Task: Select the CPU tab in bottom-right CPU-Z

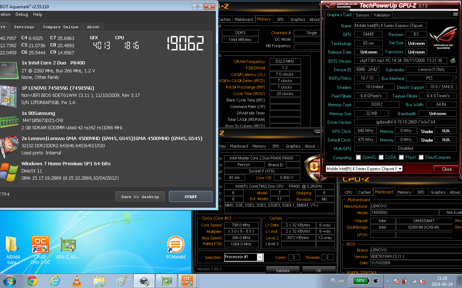Action: (348, 192)
